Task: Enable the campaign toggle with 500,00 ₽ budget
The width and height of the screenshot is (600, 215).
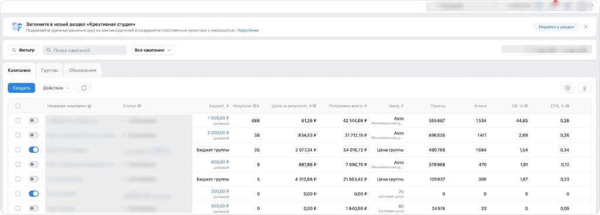Action: point(33,209)
